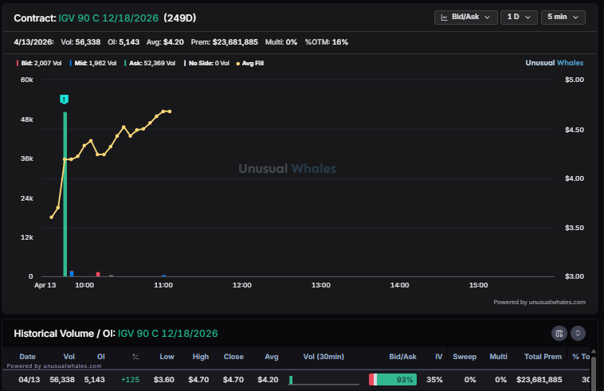Screen dimensions: 604x391
Task: Click the 35% IV cell
Action: [434, 380]
